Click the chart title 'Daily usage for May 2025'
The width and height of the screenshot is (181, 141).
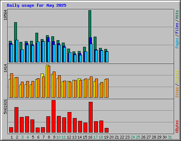pyautogui.click(x=36, y=5)
